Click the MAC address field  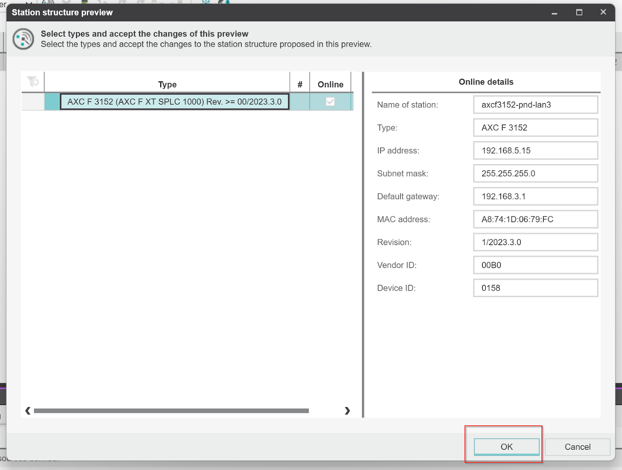click(x=535, y=219)
